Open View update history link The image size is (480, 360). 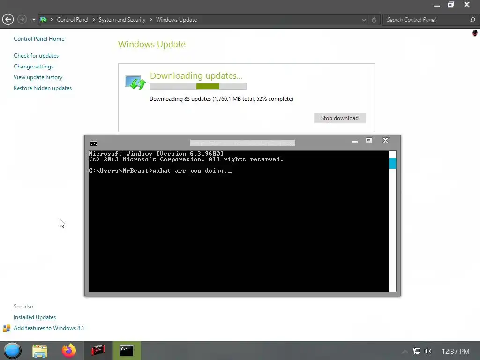pyautogui.click(x=38, y=77)
